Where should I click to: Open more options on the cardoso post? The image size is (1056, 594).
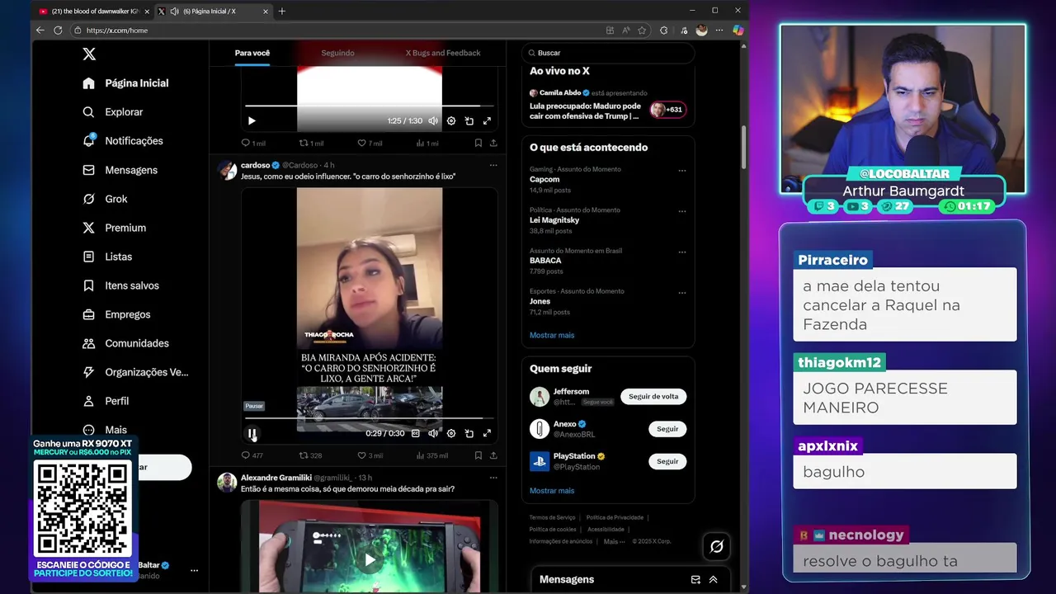(493, 165)
